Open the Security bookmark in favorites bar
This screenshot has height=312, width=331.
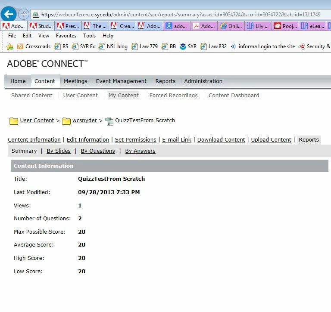click(315, 46)
